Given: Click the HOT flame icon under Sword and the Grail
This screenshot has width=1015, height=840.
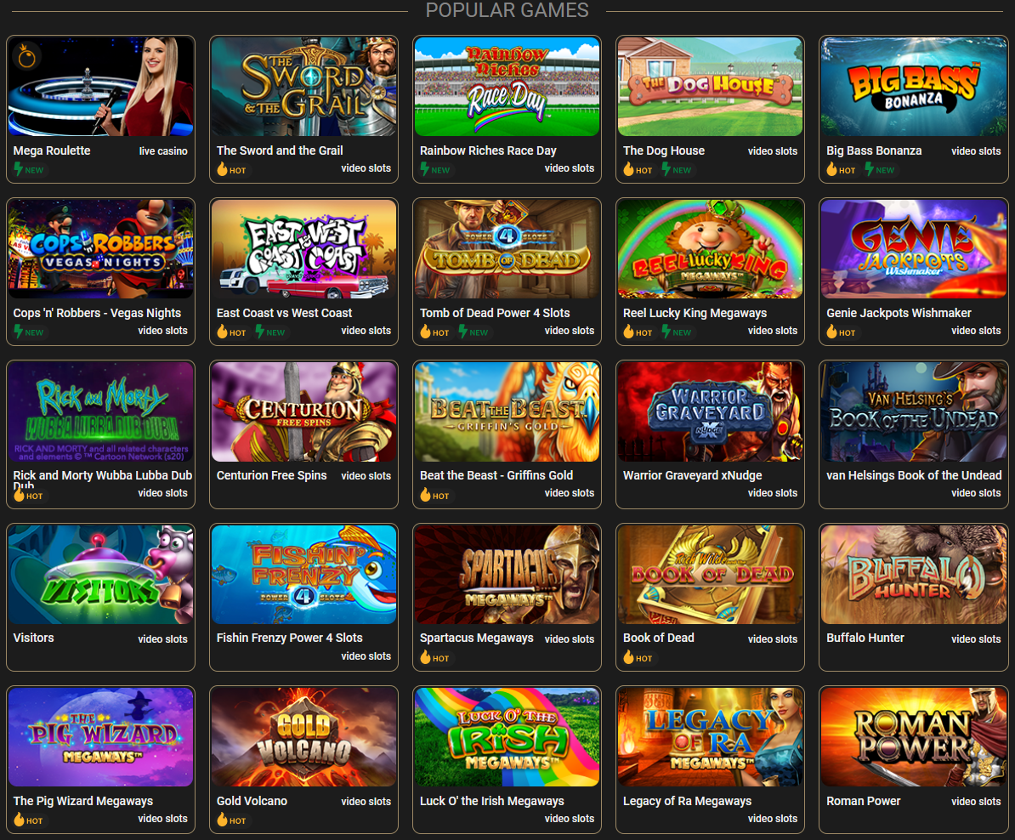Looking at the screenshot, I should point(222,170).
